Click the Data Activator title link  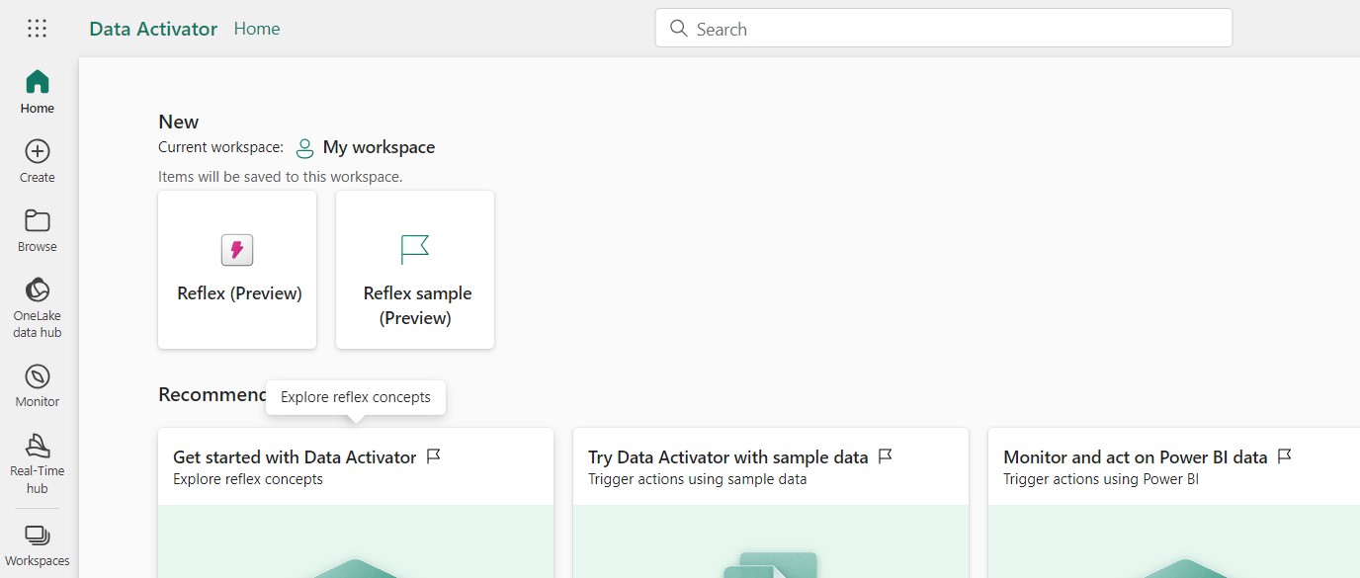coord(153,29)
